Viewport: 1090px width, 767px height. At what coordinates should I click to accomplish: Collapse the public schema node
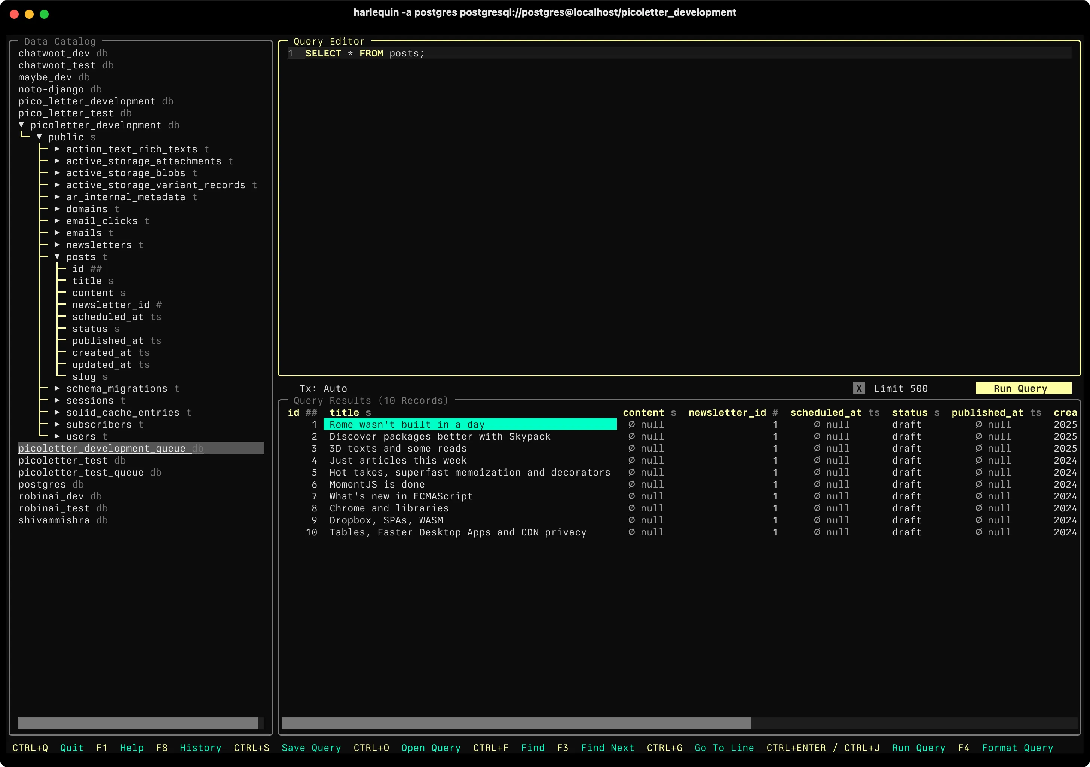[39, 137]
